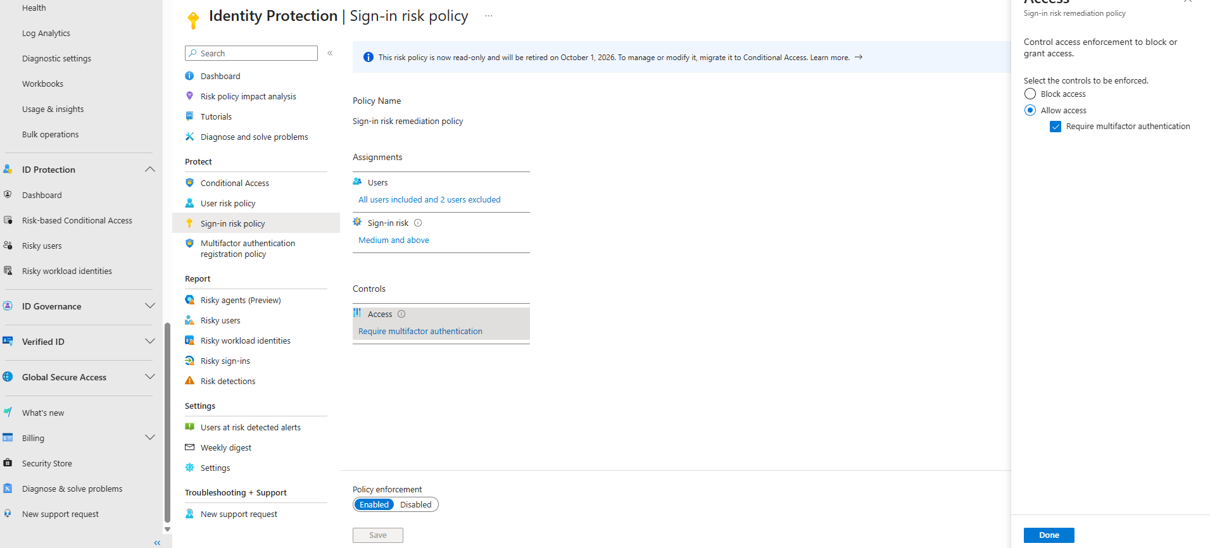Select the Allow access radio button
This screenshot has height=548, width=1210.
[x=1030, y=110]
